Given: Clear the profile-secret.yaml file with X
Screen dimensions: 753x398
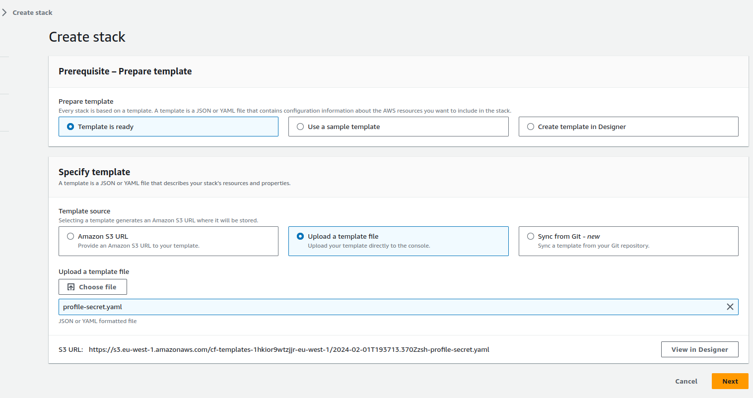Looking at the screenshot, I should [x=730, y=307].
